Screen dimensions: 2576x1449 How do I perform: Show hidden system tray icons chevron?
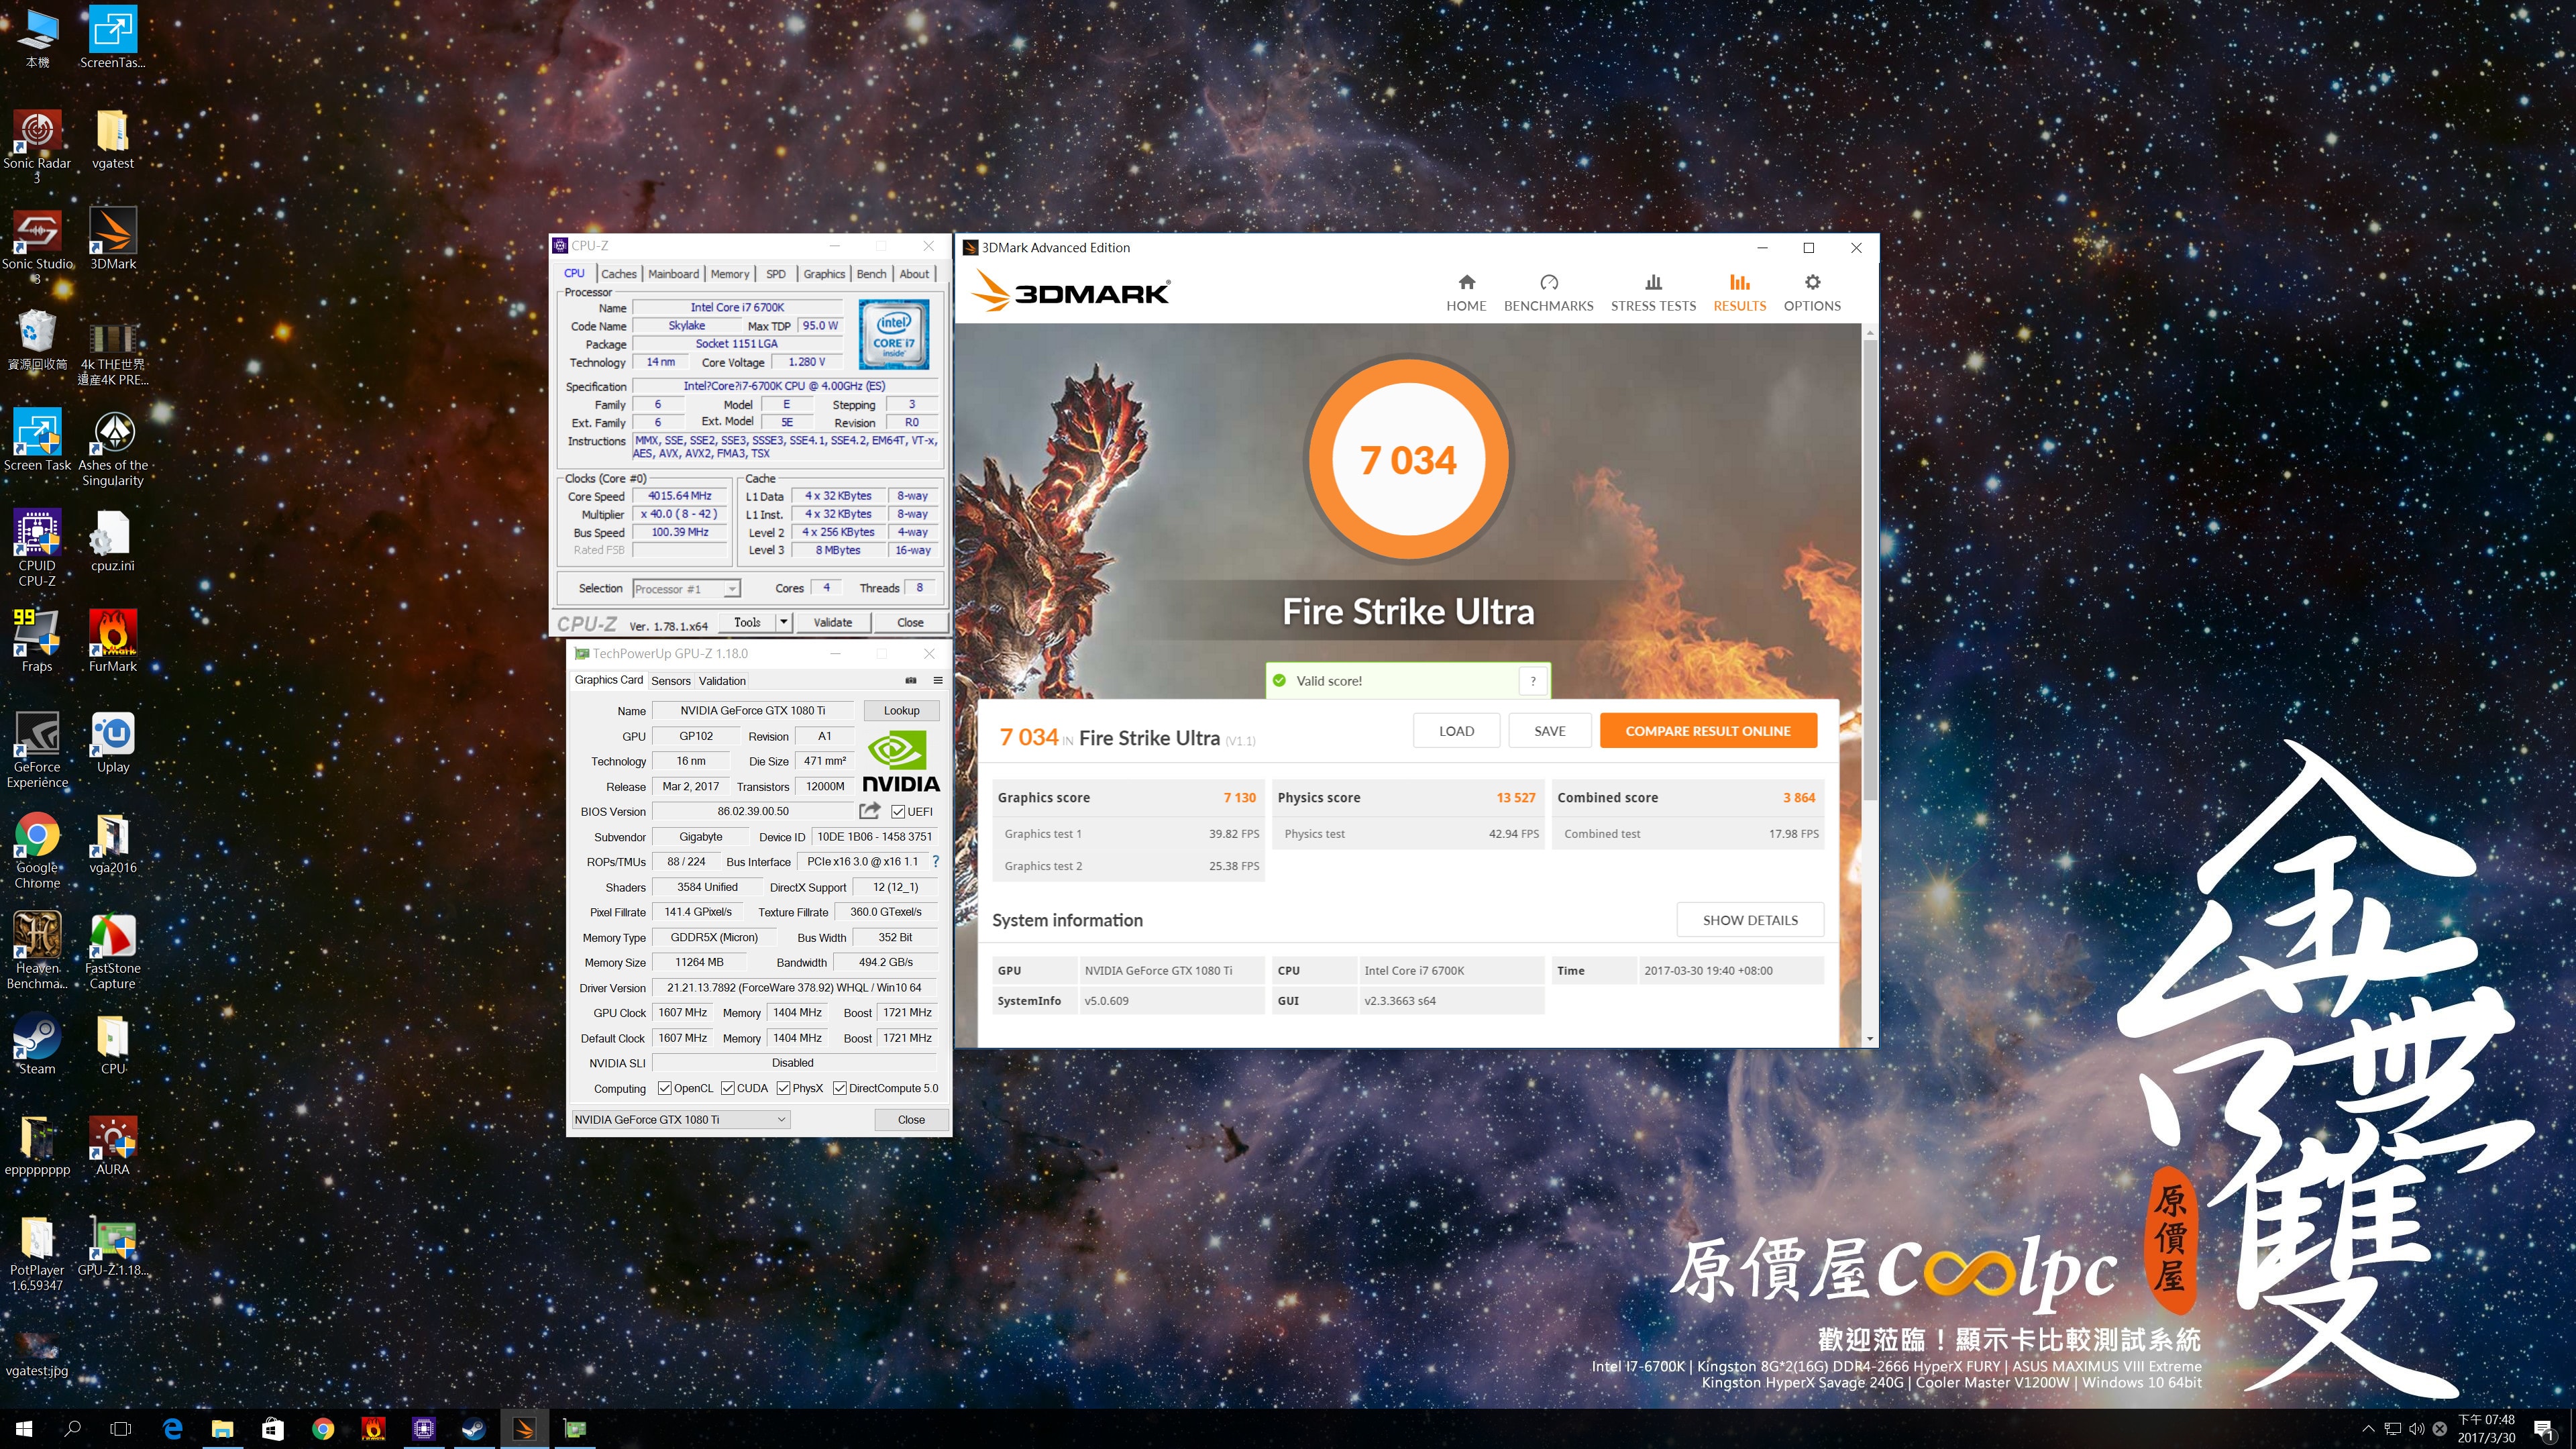click(2367, 1429)
